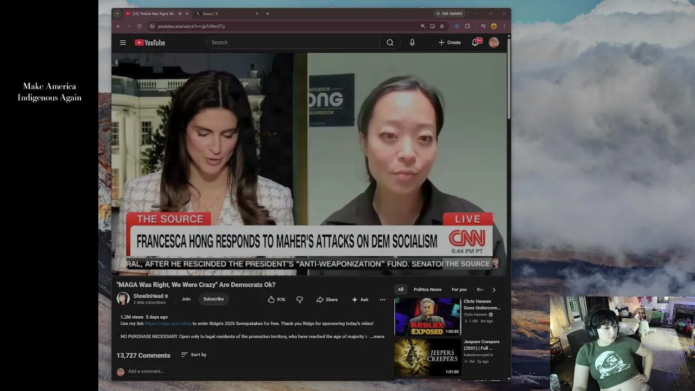Click the Ask Gemini button
Screen dimensions: 695x391
click(x=449, y=14)
